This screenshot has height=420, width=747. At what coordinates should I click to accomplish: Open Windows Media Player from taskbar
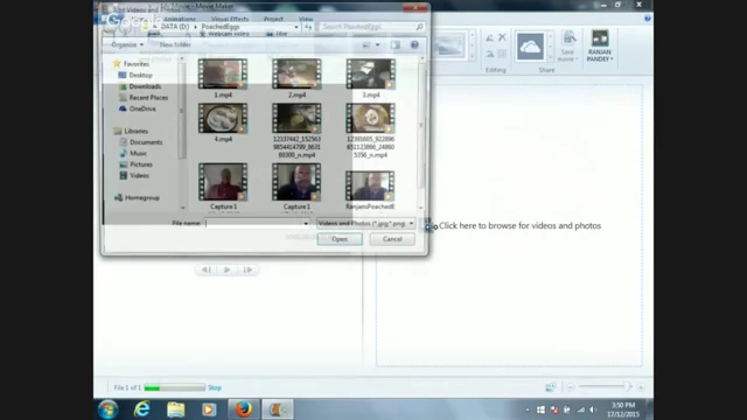pyautogui.click(x=208, y=409)
